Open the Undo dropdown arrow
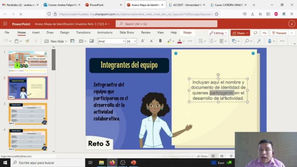297x167 pixels. [x=10, y=41]
